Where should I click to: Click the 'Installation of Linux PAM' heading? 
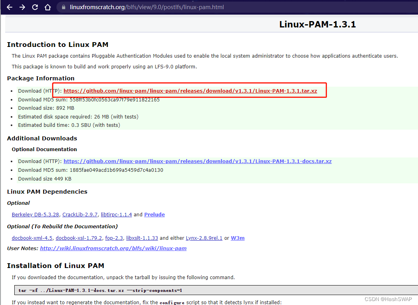(55, 266)
